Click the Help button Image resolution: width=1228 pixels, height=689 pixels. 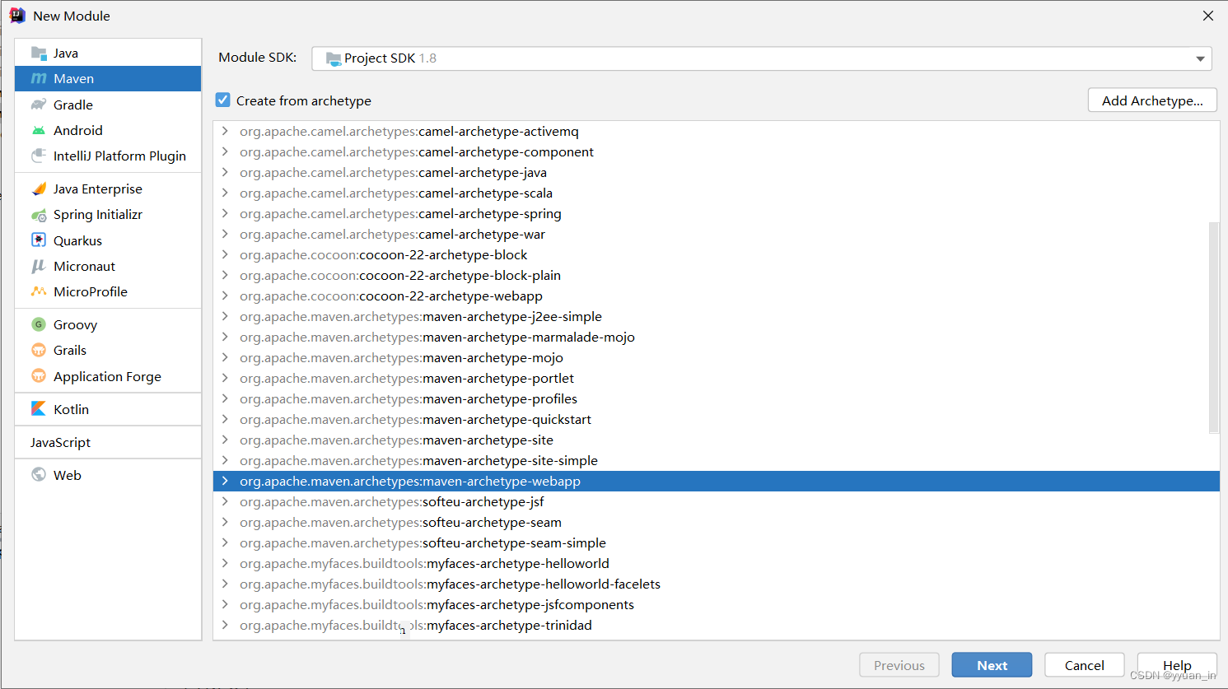1177,665
